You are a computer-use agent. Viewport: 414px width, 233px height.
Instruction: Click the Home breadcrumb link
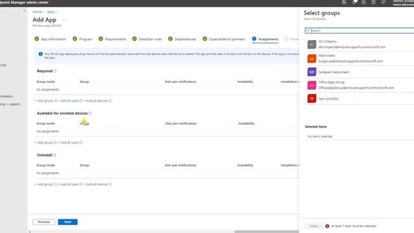coord(38,12)
